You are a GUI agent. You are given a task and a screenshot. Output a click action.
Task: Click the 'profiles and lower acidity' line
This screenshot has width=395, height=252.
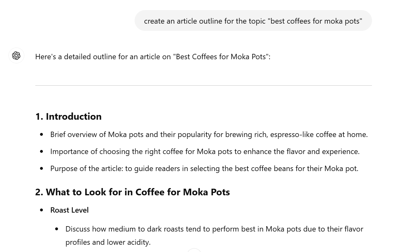tap(108, 242)
